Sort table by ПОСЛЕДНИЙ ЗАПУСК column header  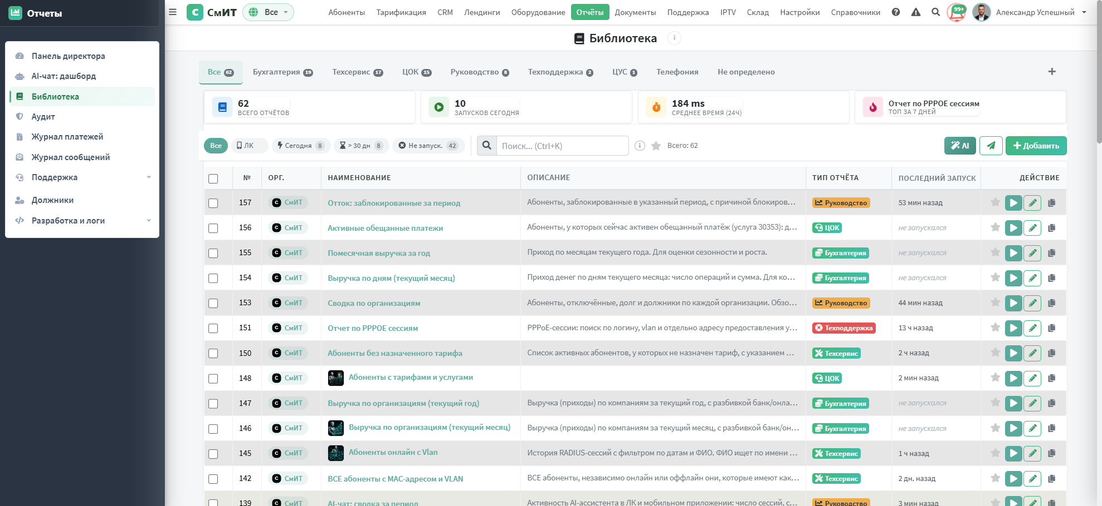click(x=937, y=178)
